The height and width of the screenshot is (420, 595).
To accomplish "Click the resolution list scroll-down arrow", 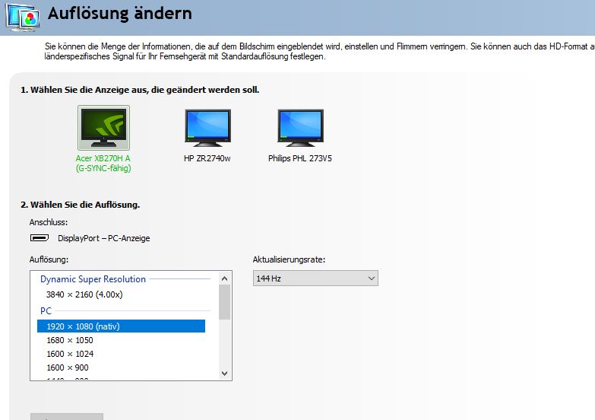I will click(224, 374).
